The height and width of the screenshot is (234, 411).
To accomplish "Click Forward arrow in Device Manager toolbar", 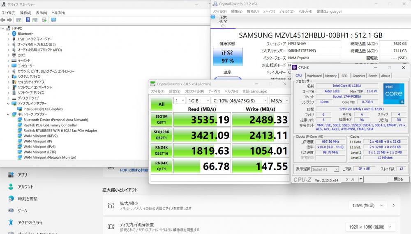I will click(10, 20).
